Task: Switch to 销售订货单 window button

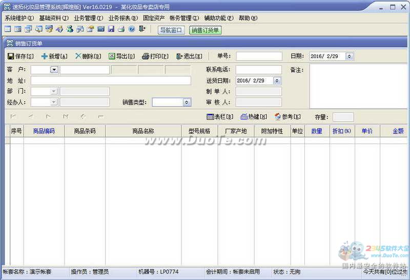Action: [x=206, y=30]
